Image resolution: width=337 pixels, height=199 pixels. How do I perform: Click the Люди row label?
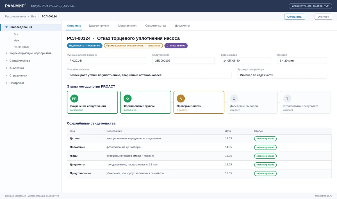coord(74,156)
